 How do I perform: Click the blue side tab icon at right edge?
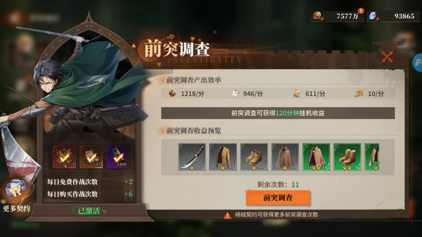(x=417, y=63)
